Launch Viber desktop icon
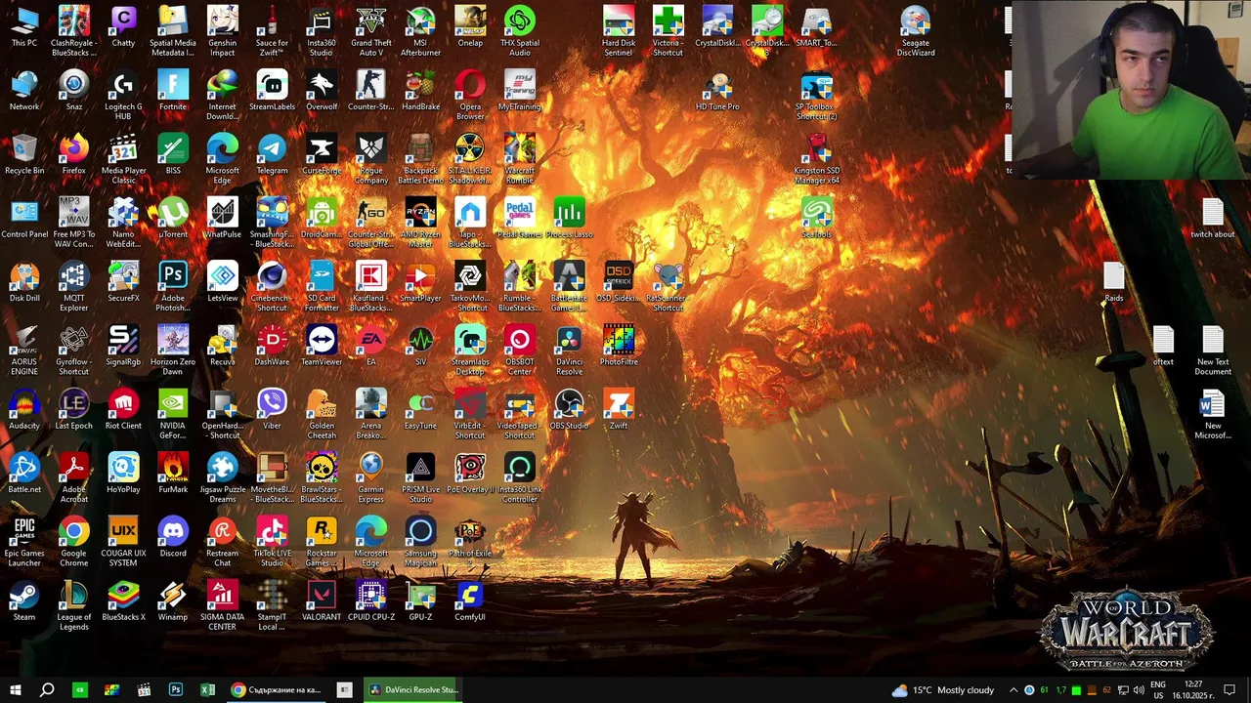This screenshot has width=1251, height=703. (x=272, y=410)
